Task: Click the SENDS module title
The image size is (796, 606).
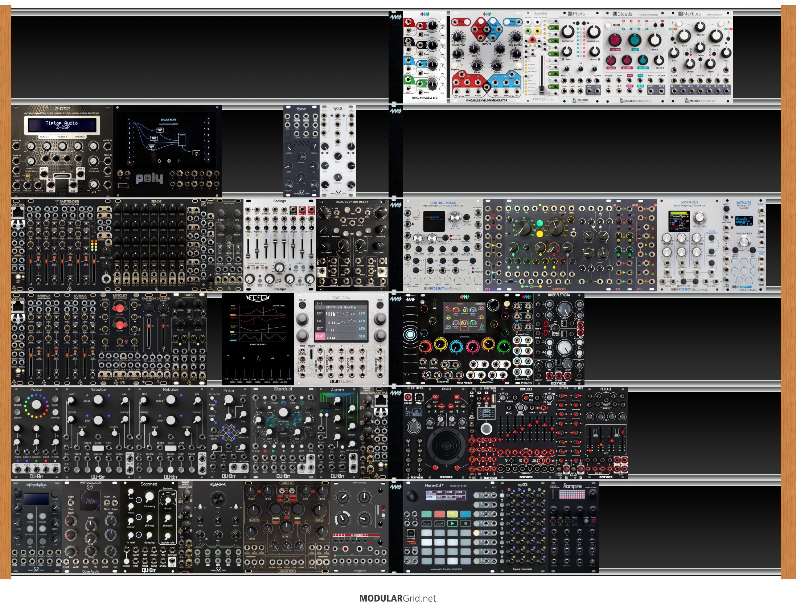Action: point(156,201)
